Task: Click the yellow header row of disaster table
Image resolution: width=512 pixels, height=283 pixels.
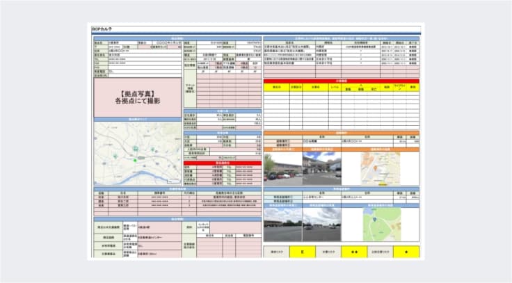Action: point(341,88)
